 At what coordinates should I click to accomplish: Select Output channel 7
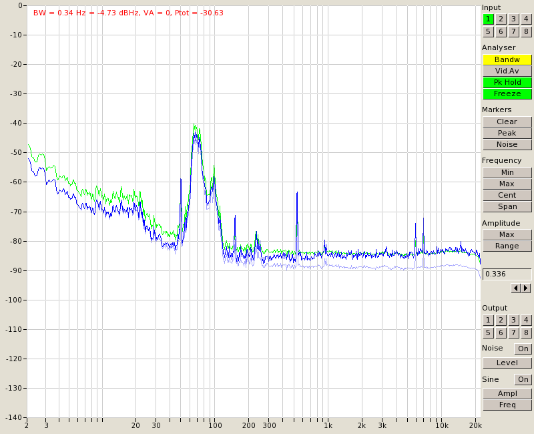pos(513,333)
